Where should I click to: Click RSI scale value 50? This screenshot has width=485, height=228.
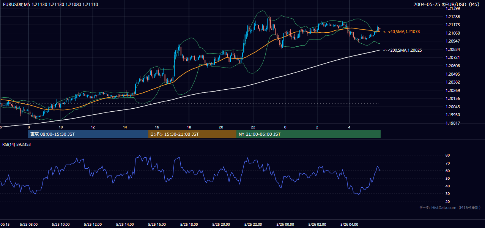[x=447, y=178]
